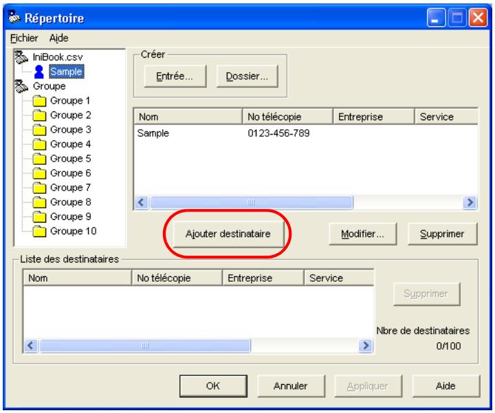Click the Groupe 9 folder icon
This screenshot has height=413, width=495.
(39, 216)
